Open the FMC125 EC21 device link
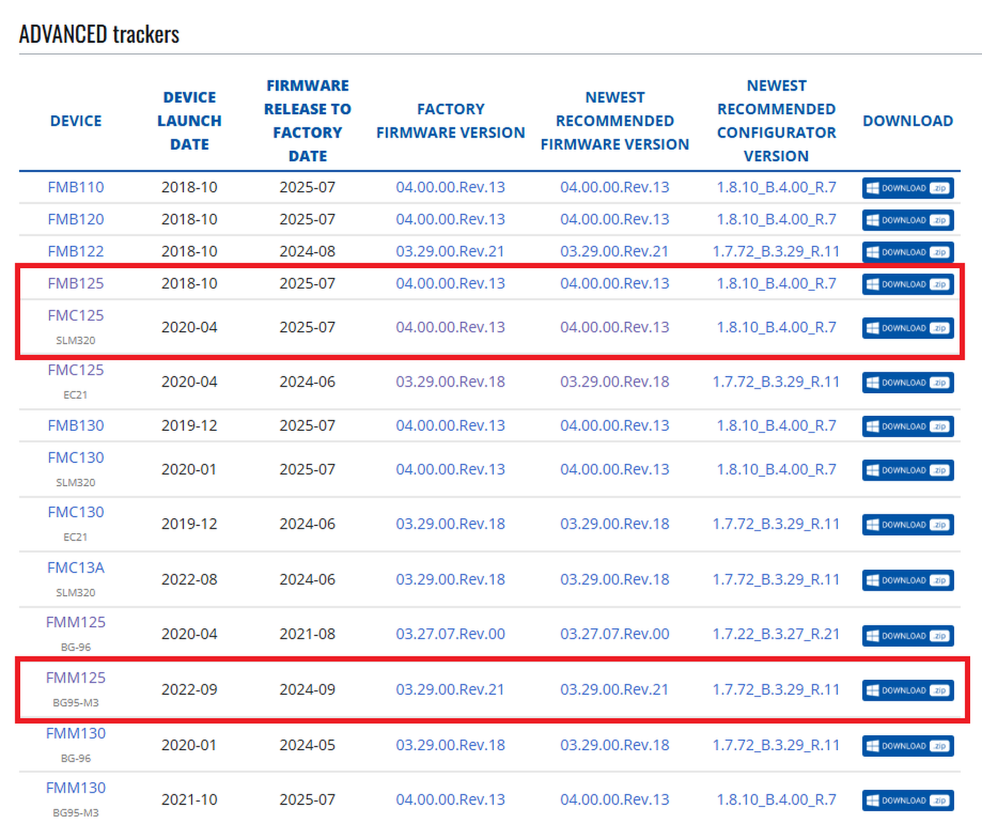Viewport: 982px width, 824px height. (x=76, y=370)
